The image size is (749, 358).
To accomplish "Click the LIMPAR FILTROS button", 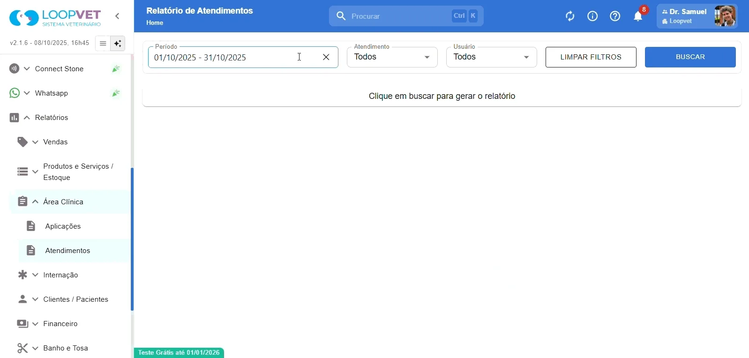I will 591,57.
